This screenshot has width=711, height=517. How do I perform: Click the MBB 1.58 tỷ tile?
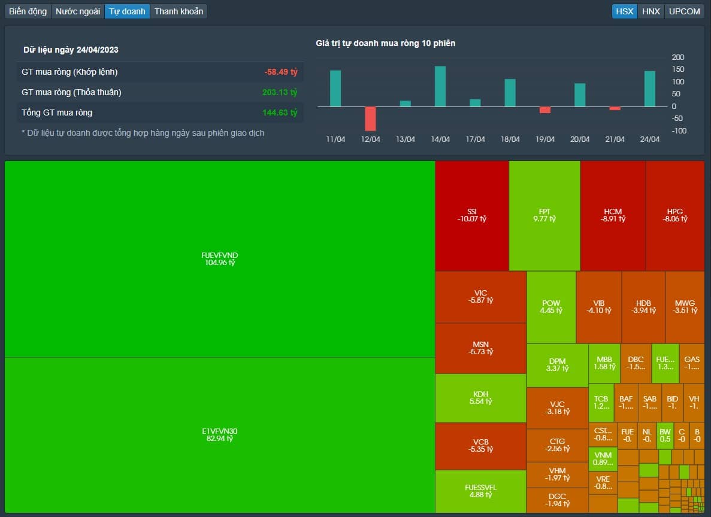click(x=604, y=363)
